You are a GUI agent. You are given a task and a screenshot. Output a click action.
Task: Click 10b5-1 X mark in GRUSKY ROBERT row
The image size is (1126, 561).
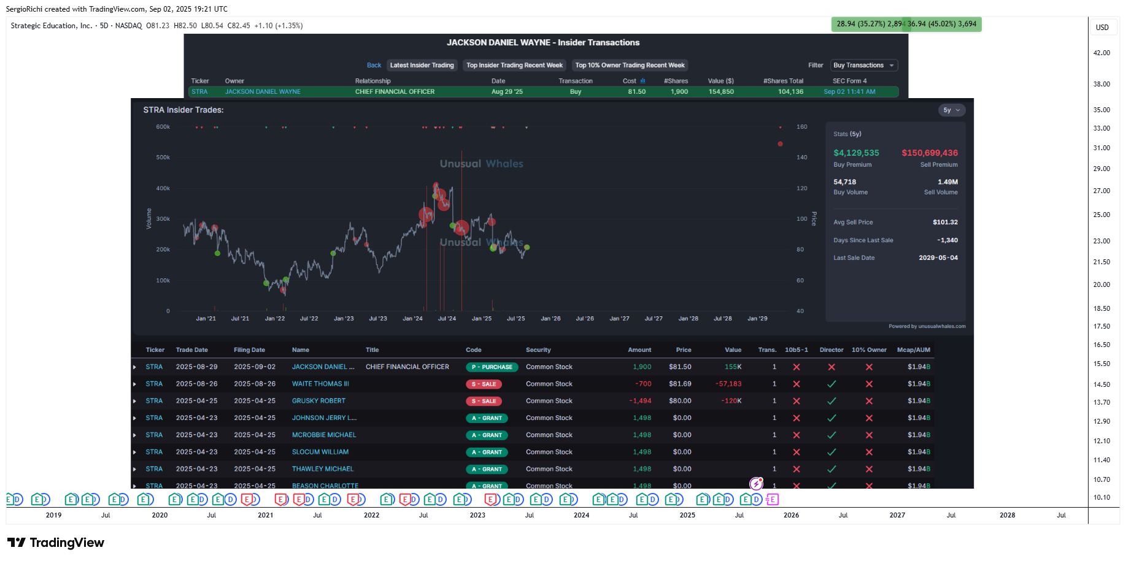(796, 401)
